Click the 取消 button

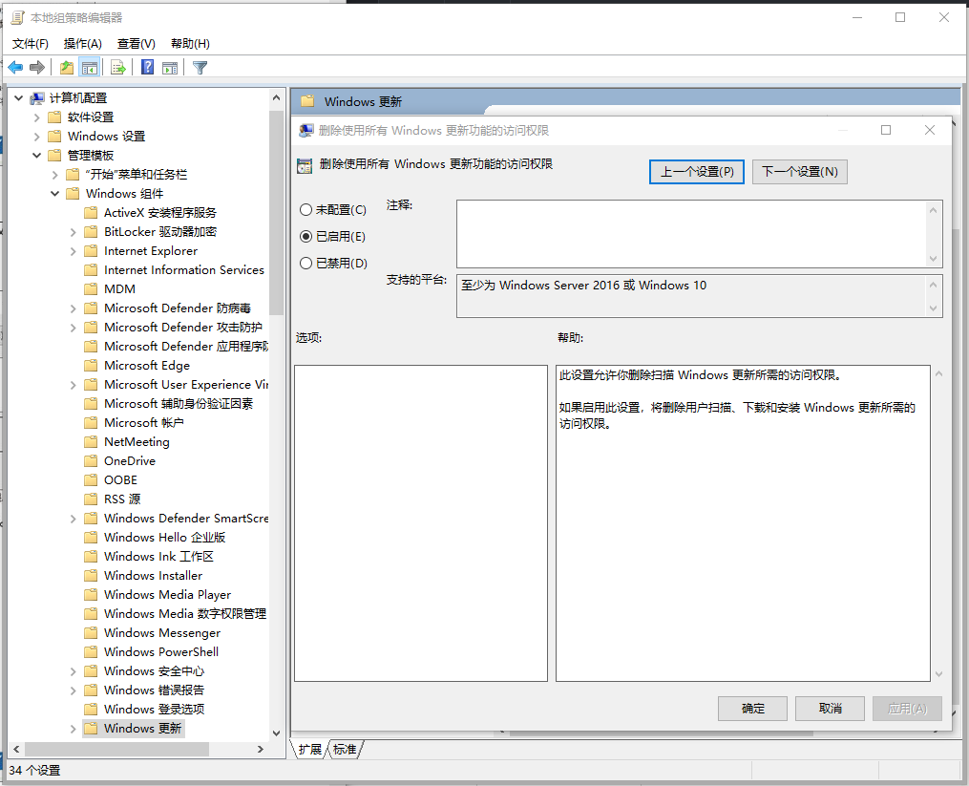click(x=830, y=708)
